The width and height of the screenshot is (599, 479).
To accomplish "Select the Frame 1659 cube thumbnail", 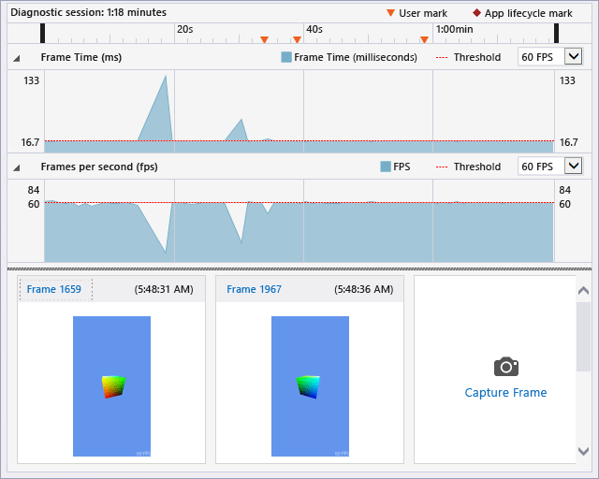I will point(111,385).
